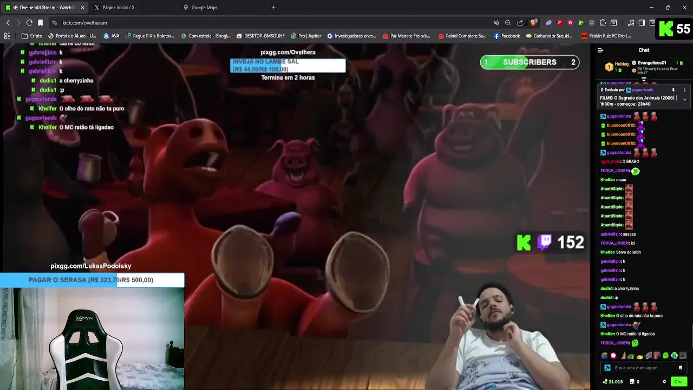Open chat user dudis1's a cherryzinha message

(x=620, y=289)
